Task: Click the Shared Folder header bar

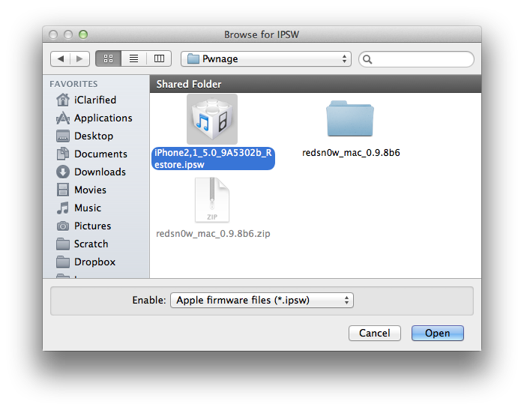Action: (316, 84)
